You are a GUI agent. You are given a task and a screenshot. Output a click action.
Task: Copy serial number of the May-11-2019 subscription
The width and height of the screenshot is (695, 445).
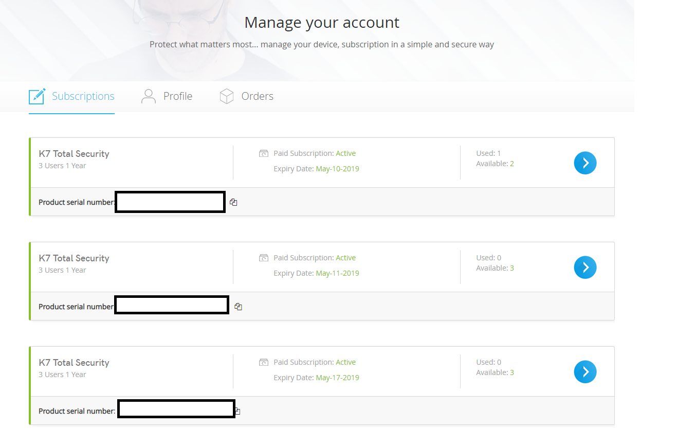[238, 307]
